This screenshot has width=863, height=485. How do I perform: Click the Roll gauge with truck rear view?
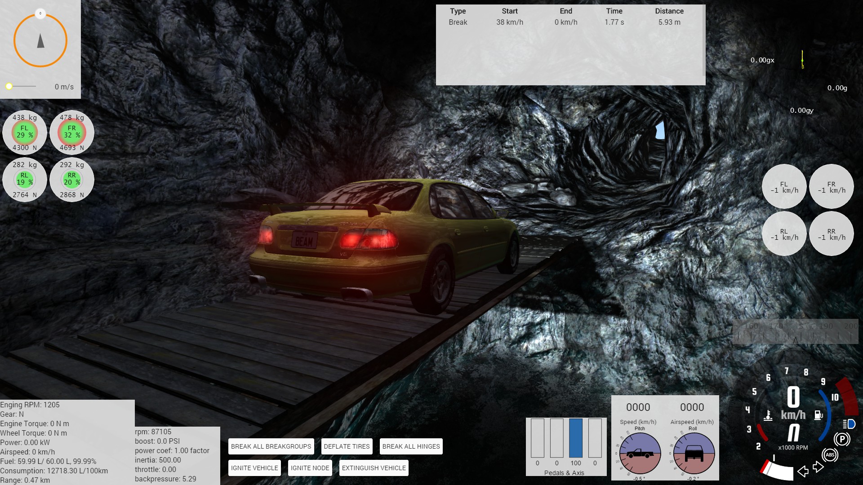tap(694, 454)
